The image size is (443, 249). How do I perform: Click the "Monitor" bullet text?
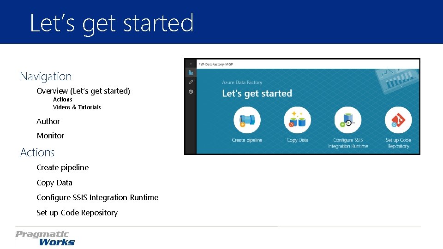point(51,136)
